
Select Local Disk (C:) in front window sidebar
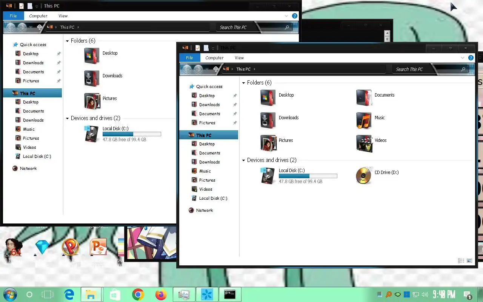(x=214, y=198)
